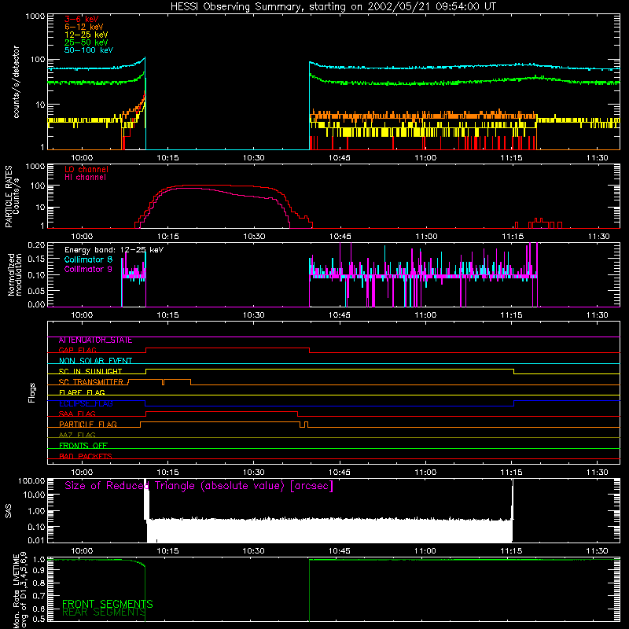Select the '6-12 keV' orange legend label

pos(84,27)
